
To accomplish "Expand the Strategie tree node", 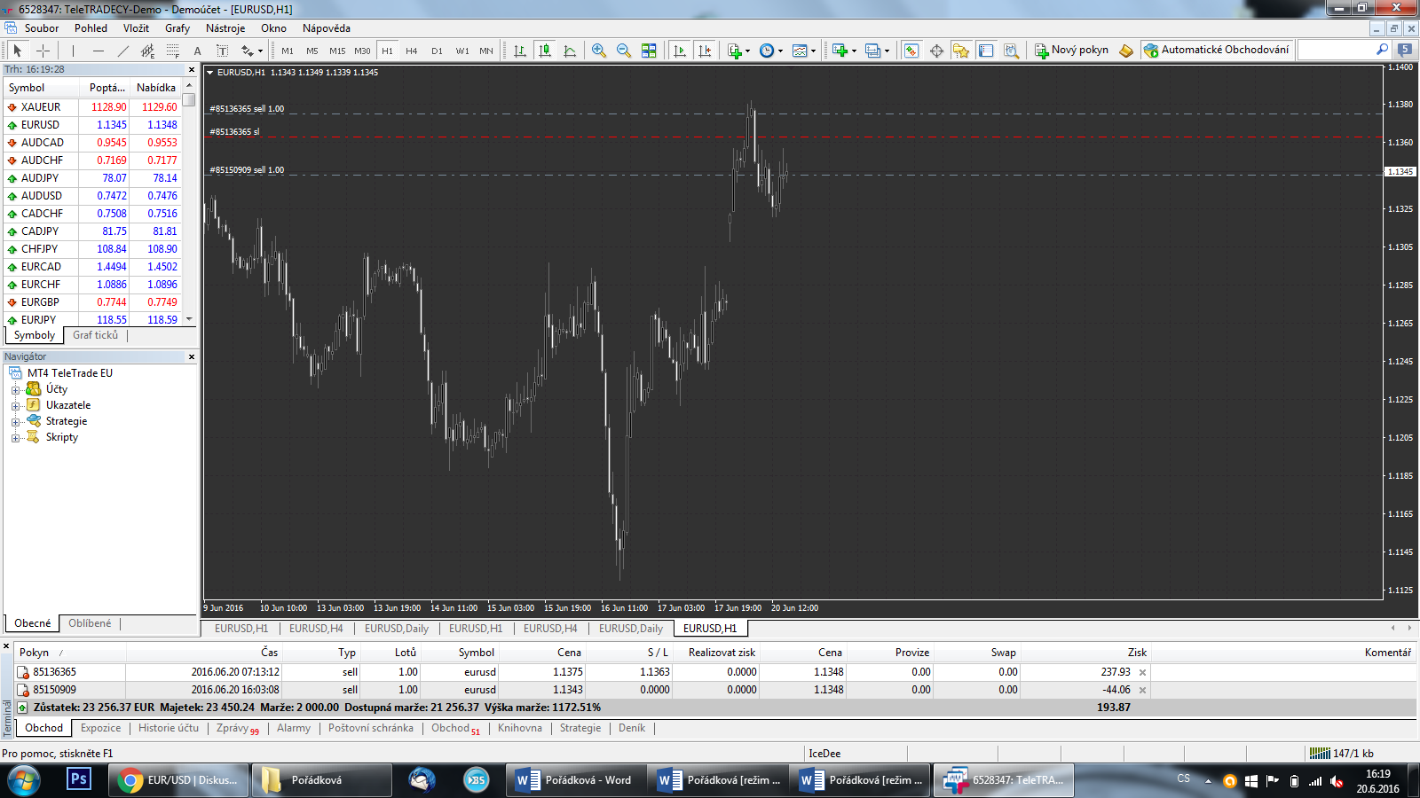I will coord(15,422).
